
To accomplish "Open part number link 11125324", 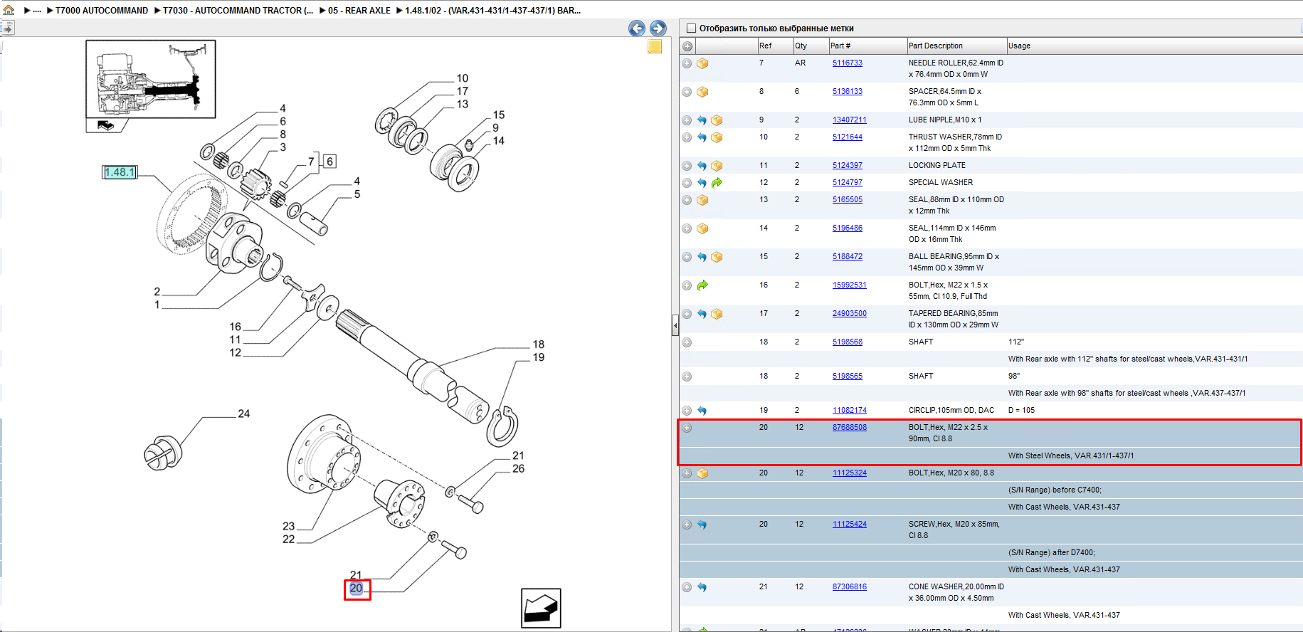I will (x=850, y=473).
